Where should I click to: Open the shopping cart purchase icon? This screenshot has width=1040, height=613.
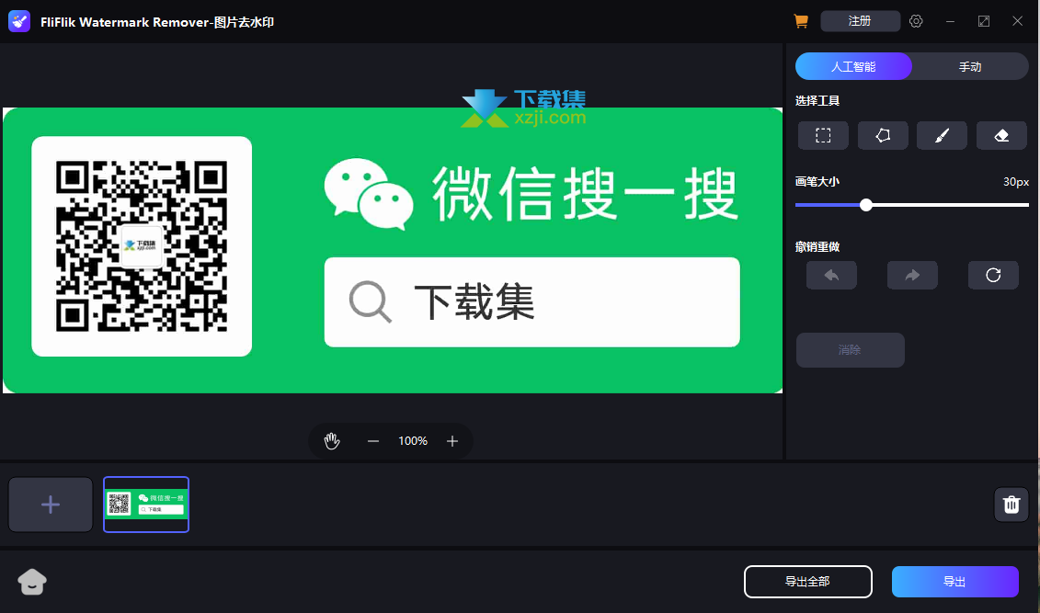[x=801, y=21]
